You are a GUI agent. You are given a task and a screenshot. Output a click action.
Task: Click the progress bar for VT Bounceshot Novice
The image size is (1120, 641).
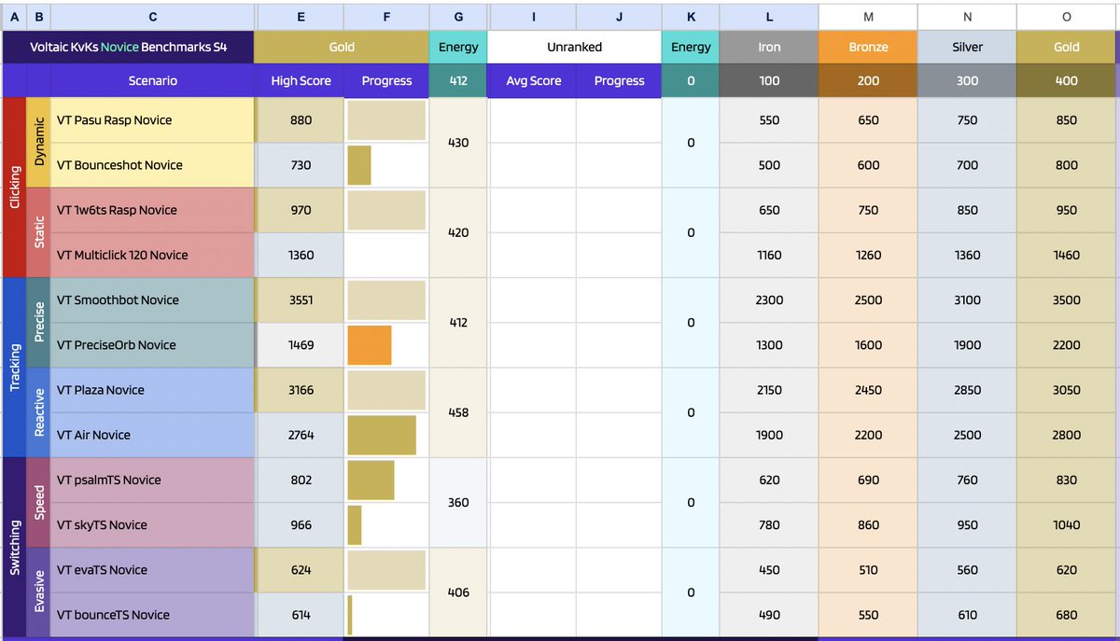pos(359,165)
